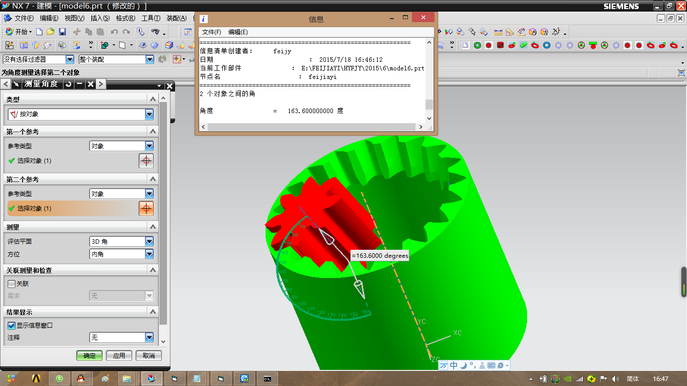This screenshot has width=687, height=386.
Task: Click the green worm shaft icon
Action: [x=524, y=45]
